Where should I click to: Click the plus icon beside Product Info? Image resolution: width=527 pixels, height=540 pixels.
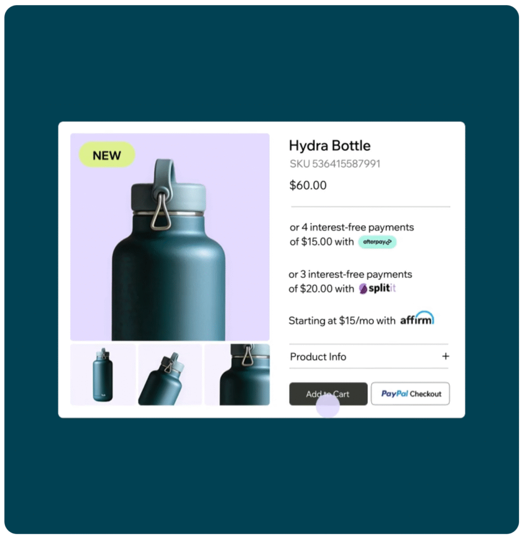(x=445, y=356)
